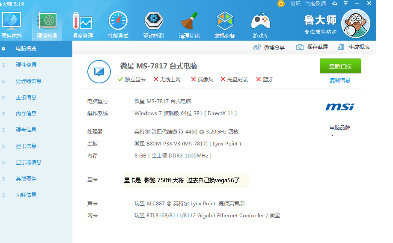Screen dimensions: 393x243
Task: Close the 鲁大师 window
Action: pyautogui.click(x=369, y=3)
